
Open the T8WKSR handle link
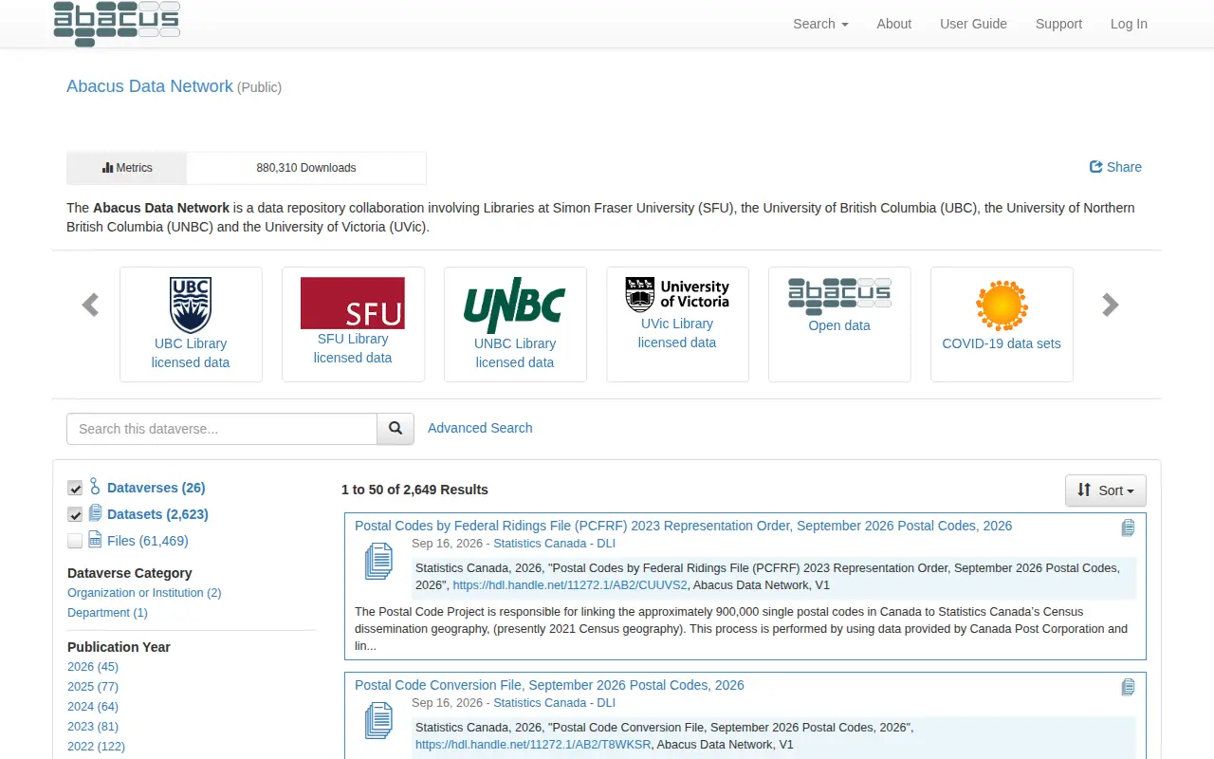[x=533, y=745]
